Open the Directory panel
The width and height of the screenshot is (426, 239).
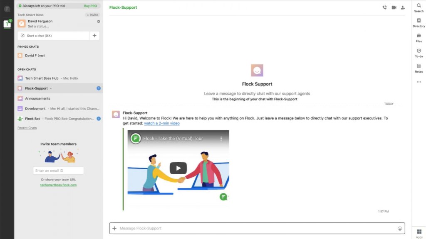(x=419, y=23)
